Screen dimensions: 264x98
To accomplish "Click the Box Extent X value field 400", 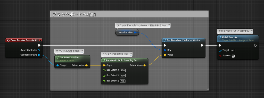I will [123, 70].
